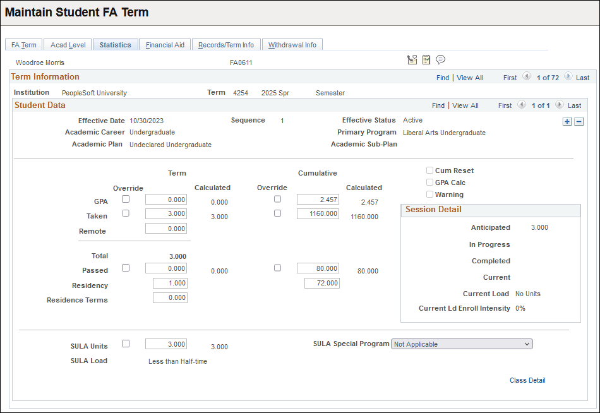Click previous row arrow in Student Data
Screen dimensions: 600x413
[522, 105]
